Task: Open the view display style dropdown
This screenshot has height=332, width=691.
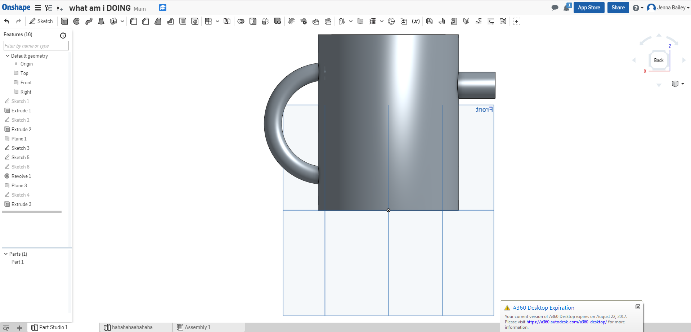Action: click(678, 84)
